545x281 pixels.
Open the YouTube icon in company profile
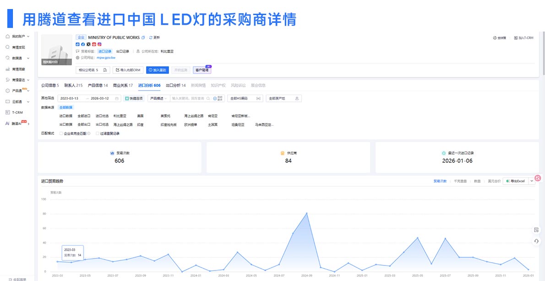94,44
